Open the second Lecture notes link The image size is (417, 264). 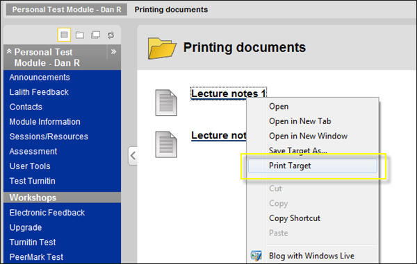tap(219, 136)
